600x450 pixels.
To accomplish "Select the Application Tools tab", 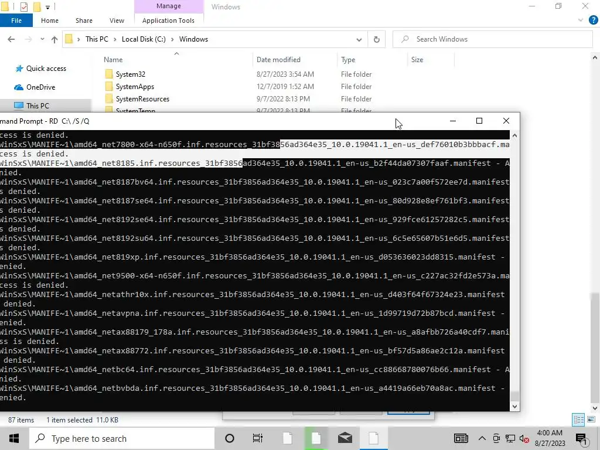I will (168, 21).
